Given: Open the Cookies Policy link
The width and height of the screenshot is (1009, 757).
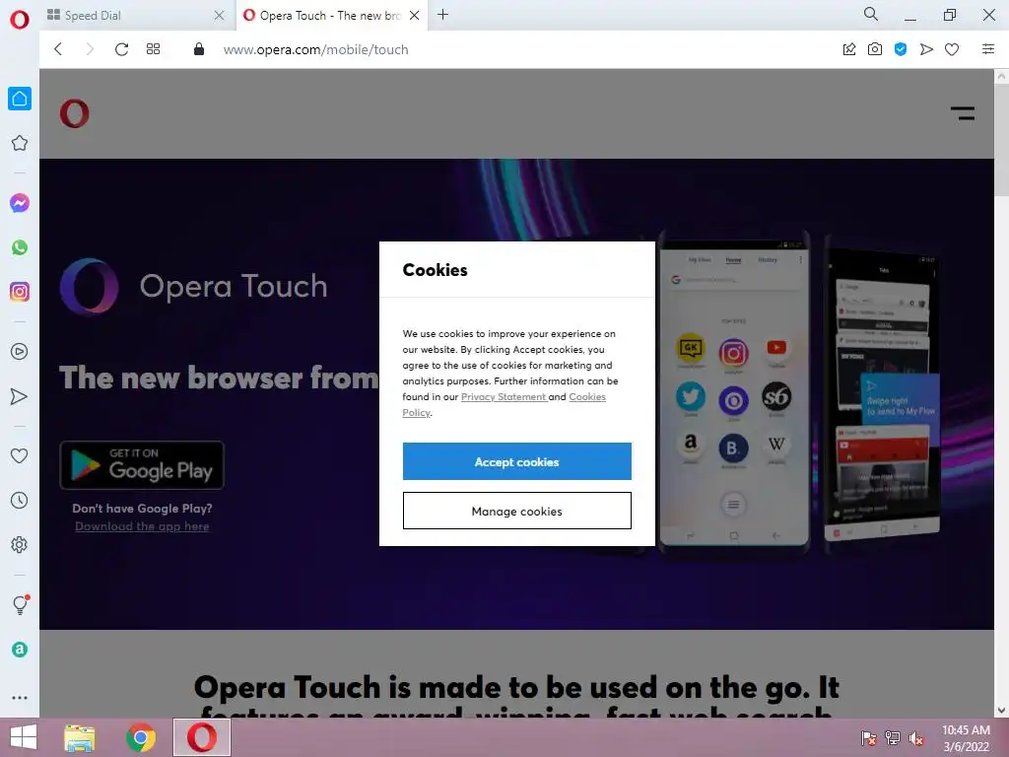Looking at the screenshot, I should pos(504,404).
